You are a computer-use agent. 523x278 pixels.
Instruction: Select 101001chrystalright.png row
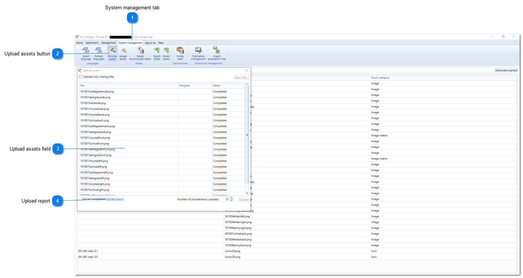coord(162,184)
